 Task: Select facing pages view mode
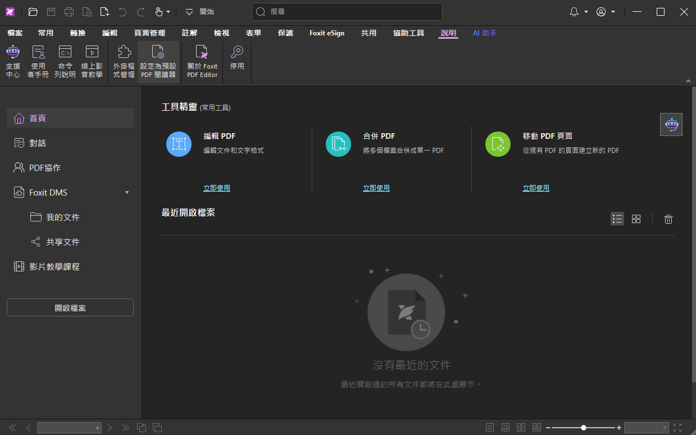pyautogui.click(x=521, y=428)
